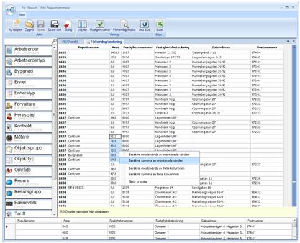Choose Beräkna medelvärde av hela kolumnen
The width and height of the screenshot is (300, 243).
[157, 168]
